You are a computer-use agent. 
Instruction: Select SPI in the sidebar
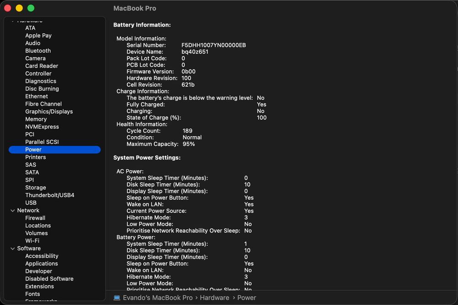(29, 180)
